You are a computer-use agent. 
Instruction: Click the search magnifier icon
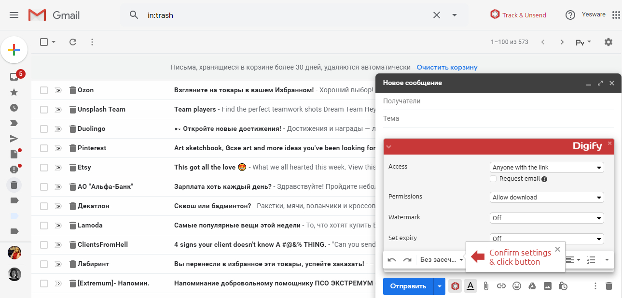click(134, 15)
